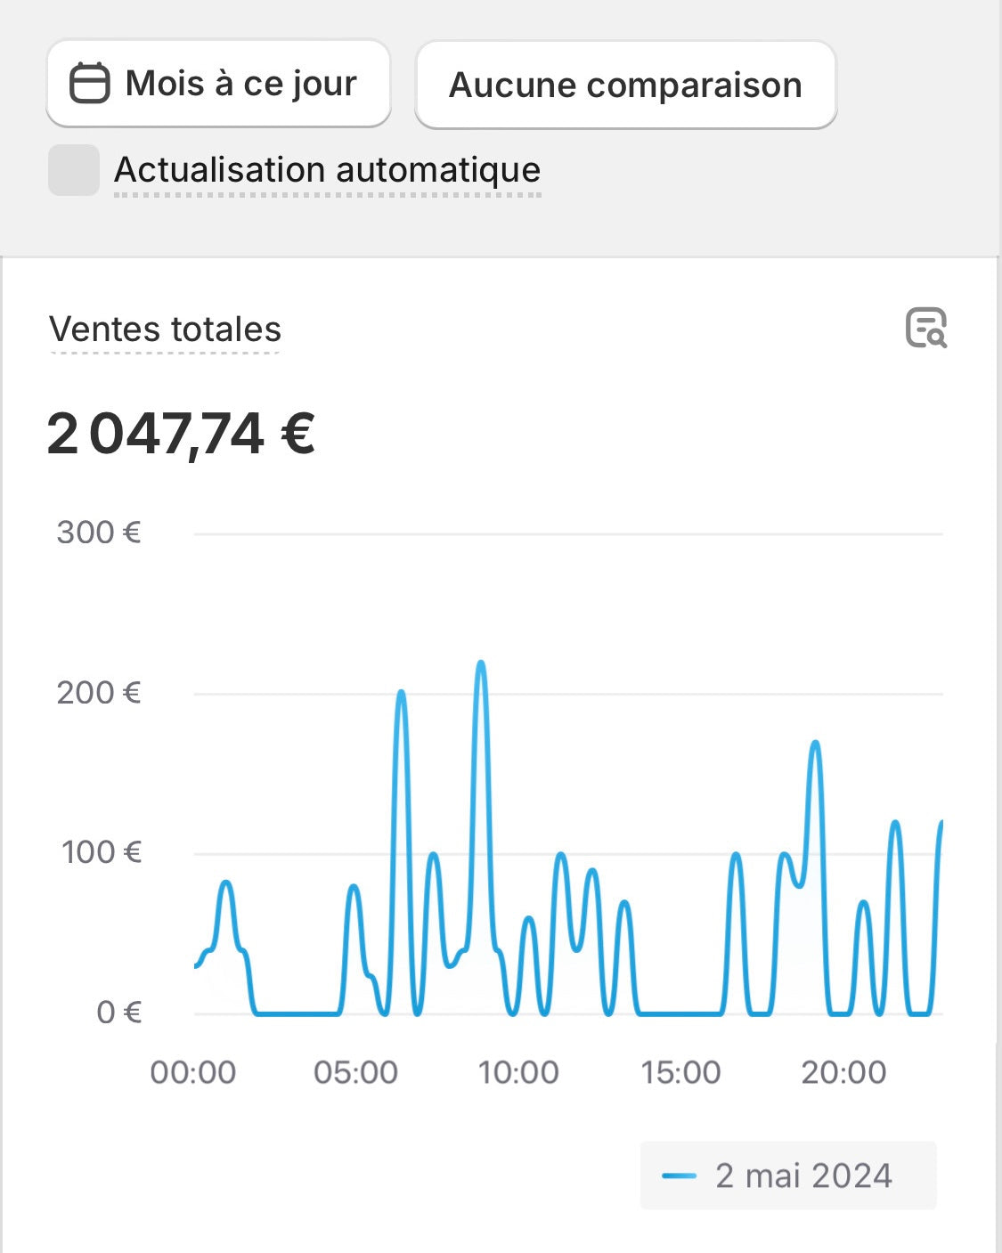Click the 300 € y-axis label
The height and width of the screenshot is (1253, 1002).
tap(99, 533)
